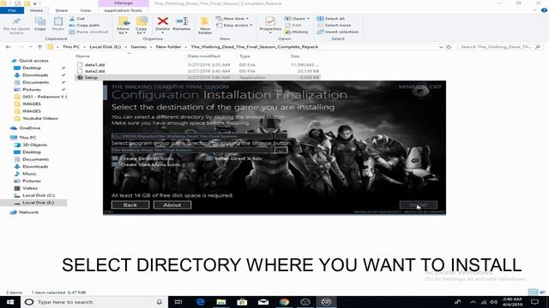Click Copy path in ribbon

pyautogui.click(x=84, y=25)
